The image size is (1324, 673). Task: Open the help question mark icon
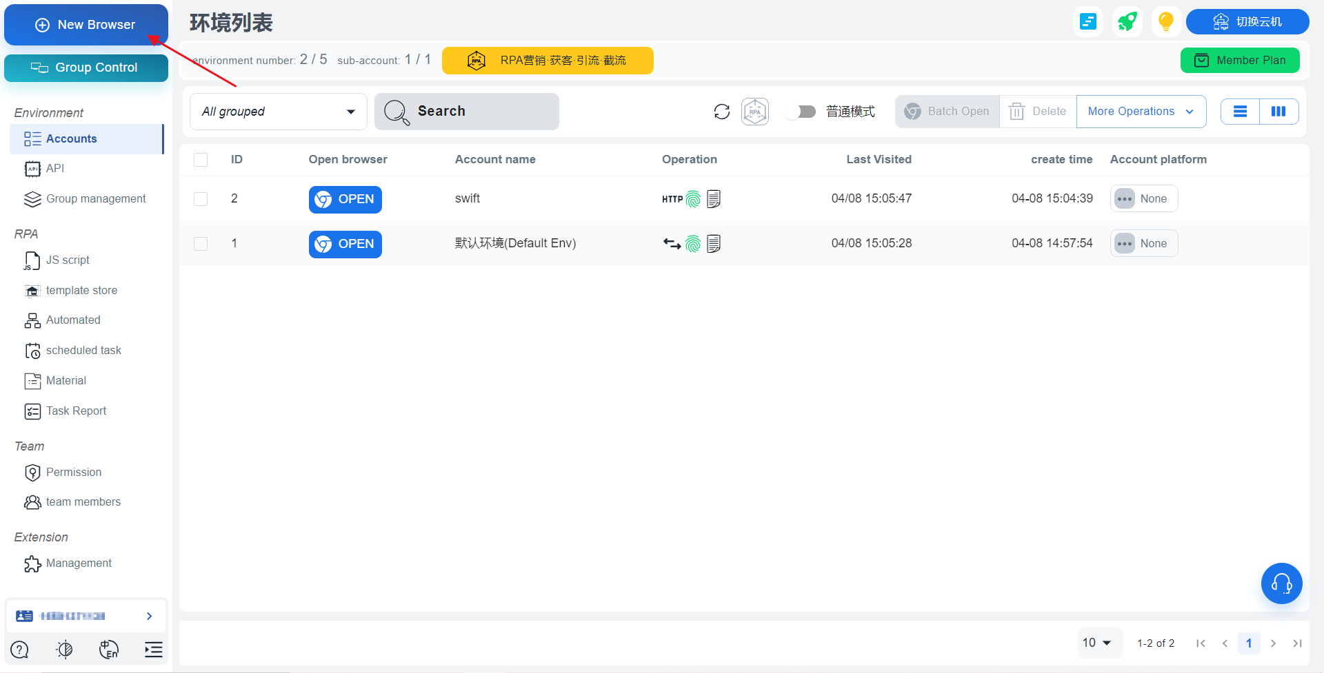(20, 650)
